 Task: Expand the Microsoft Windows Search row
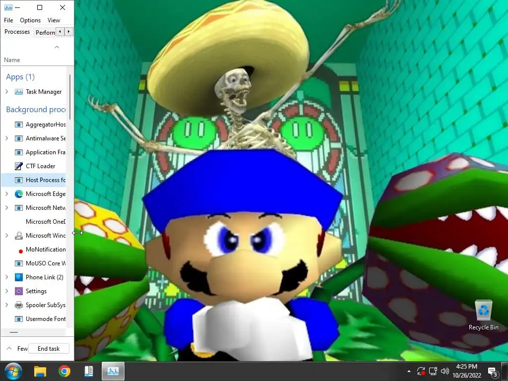(7, 236)
